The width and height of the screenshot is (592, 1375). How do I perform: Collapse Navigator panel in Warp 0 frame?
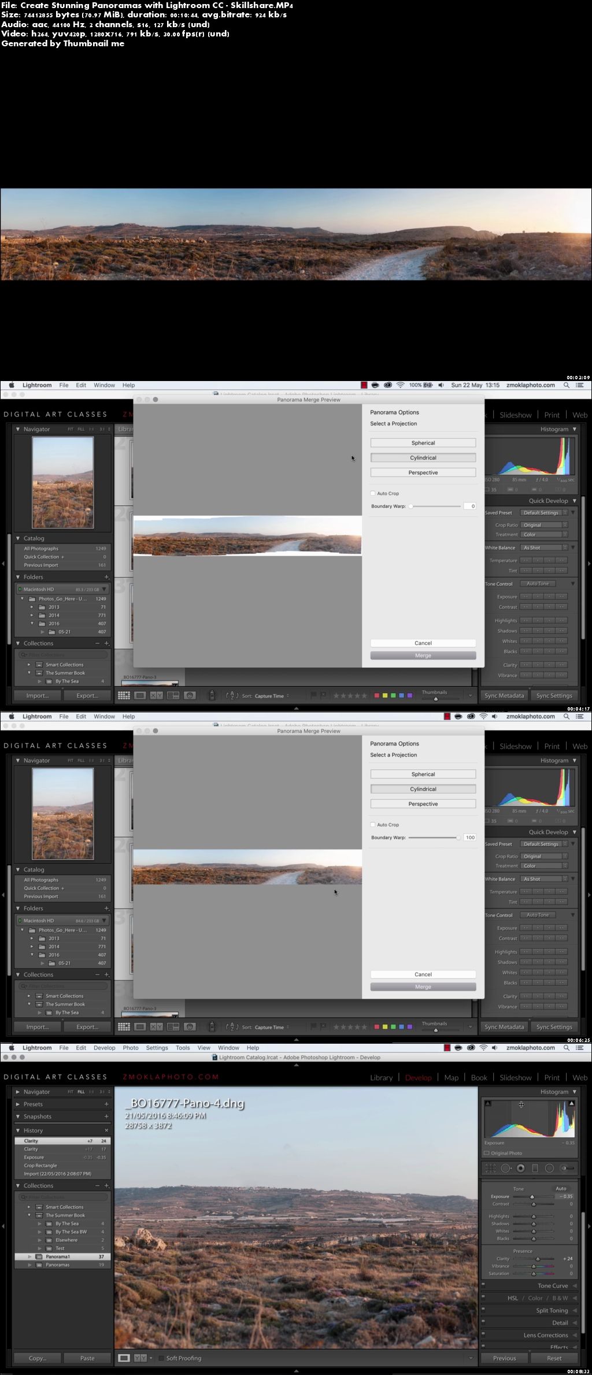click(x=18, y=430)
